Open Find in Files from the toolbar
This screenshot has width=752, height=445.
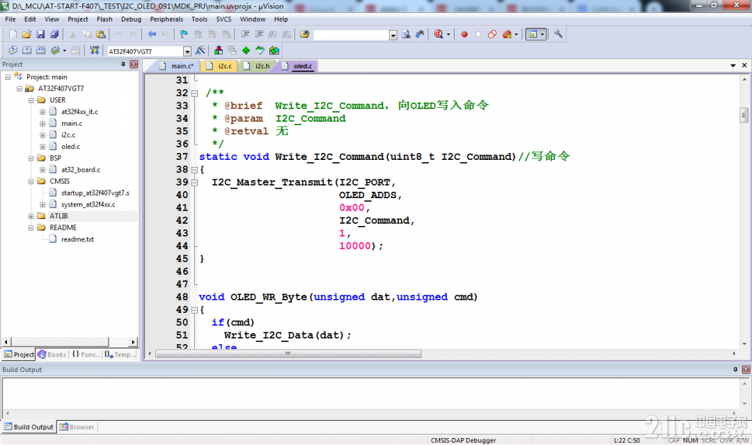click(304, 34)
